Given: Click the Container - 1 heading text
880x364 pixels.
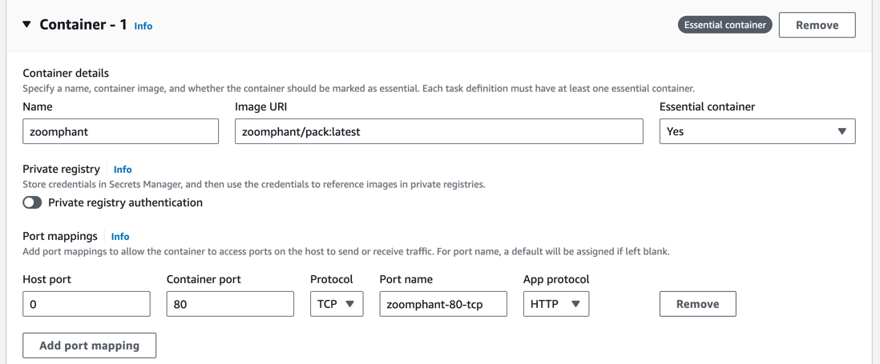Looking at the screenshot, I should coord(83,25).
